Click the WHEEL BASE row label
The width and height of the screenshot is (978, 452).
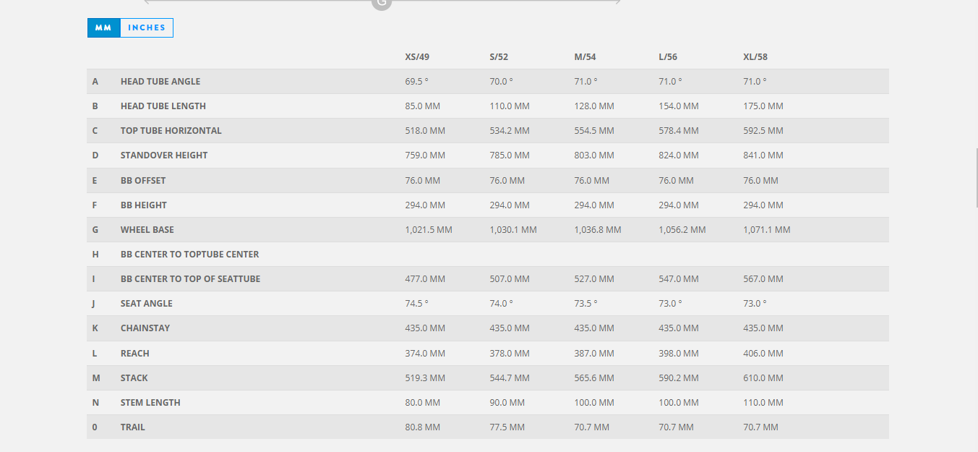147,230
